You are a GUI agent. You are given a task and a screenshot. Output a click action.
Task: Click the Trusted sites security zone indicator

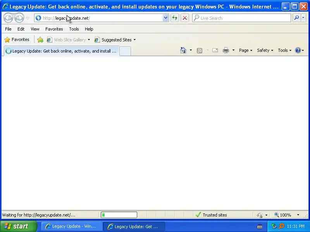(x=211, y=215)
